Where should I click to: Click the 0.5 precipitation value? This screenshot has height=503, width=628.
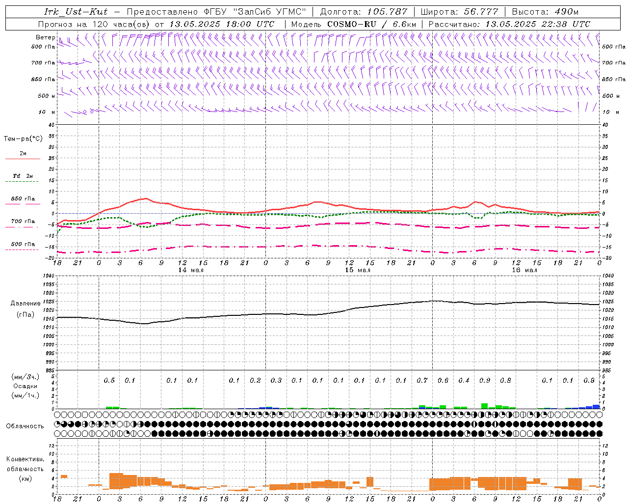click(109, 381)
